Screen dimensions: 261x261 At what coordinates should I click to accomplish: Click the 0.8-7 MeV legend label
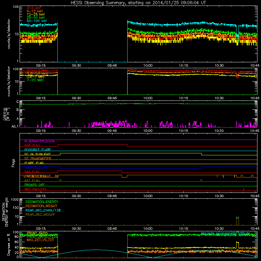point(36,77)
